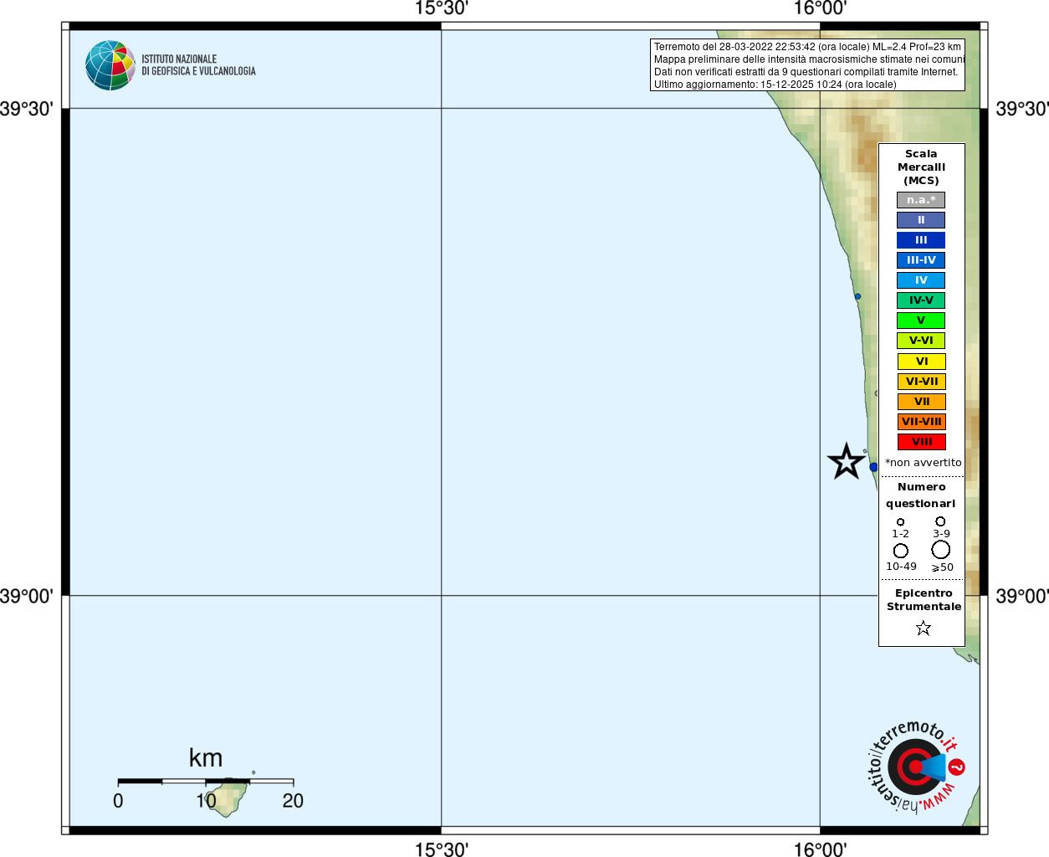Select the V-VI yellow-green swatch

921,341
